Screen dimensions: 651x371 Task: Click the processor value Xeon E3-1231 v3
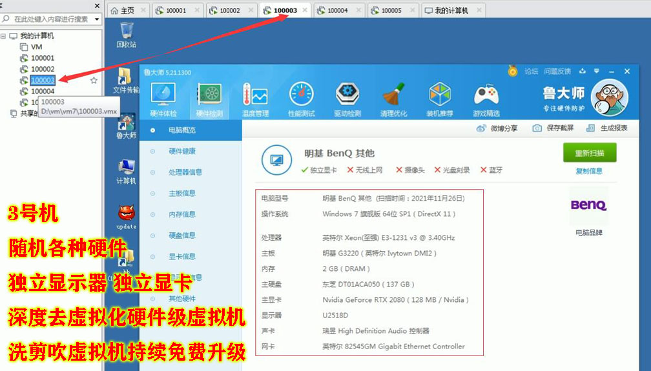point(389,238)
